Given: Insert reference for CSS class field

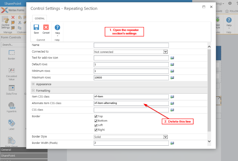Looking at the screenshot, I should pyautogui.click(x=172, y=110).
